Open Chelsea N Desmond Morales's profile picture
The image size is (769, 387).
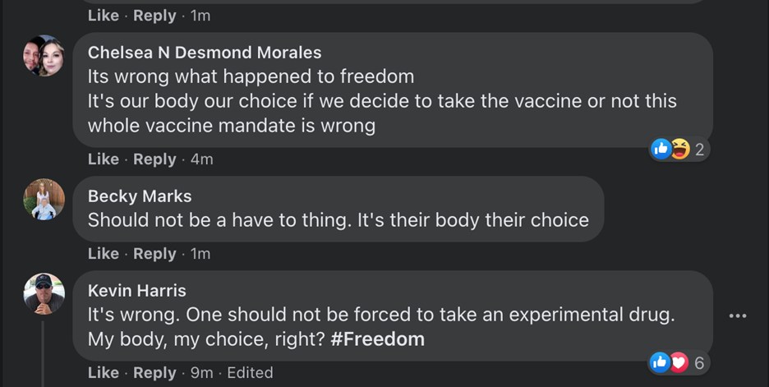pos(44,56)
